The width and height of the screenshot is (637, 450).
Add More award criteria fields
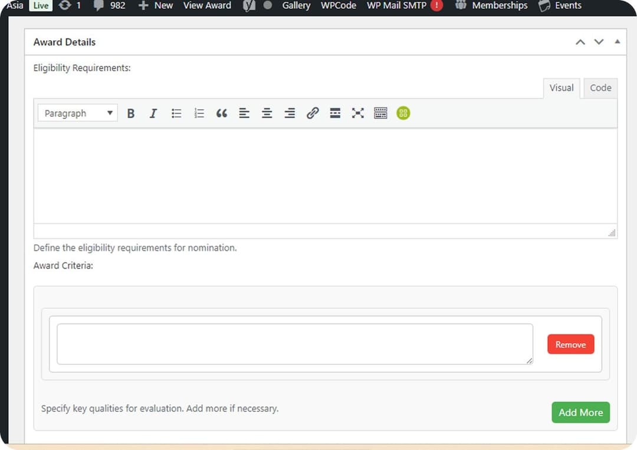(x=580, y=412)
